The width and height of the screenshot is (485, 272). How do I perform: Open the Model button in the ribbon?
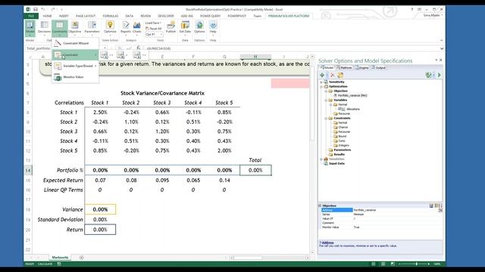30,29
